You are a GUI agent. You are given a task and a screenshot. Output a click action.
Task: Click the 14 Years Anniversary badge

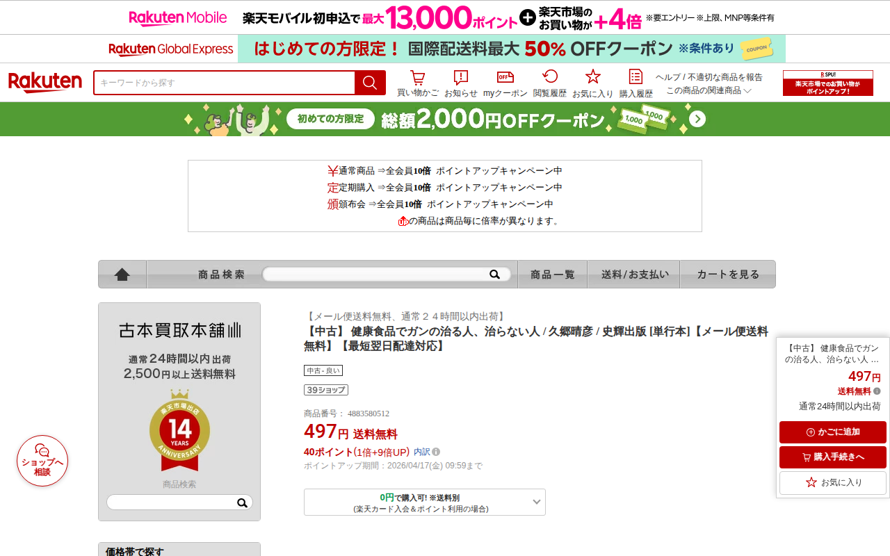(x=179, y=430)
